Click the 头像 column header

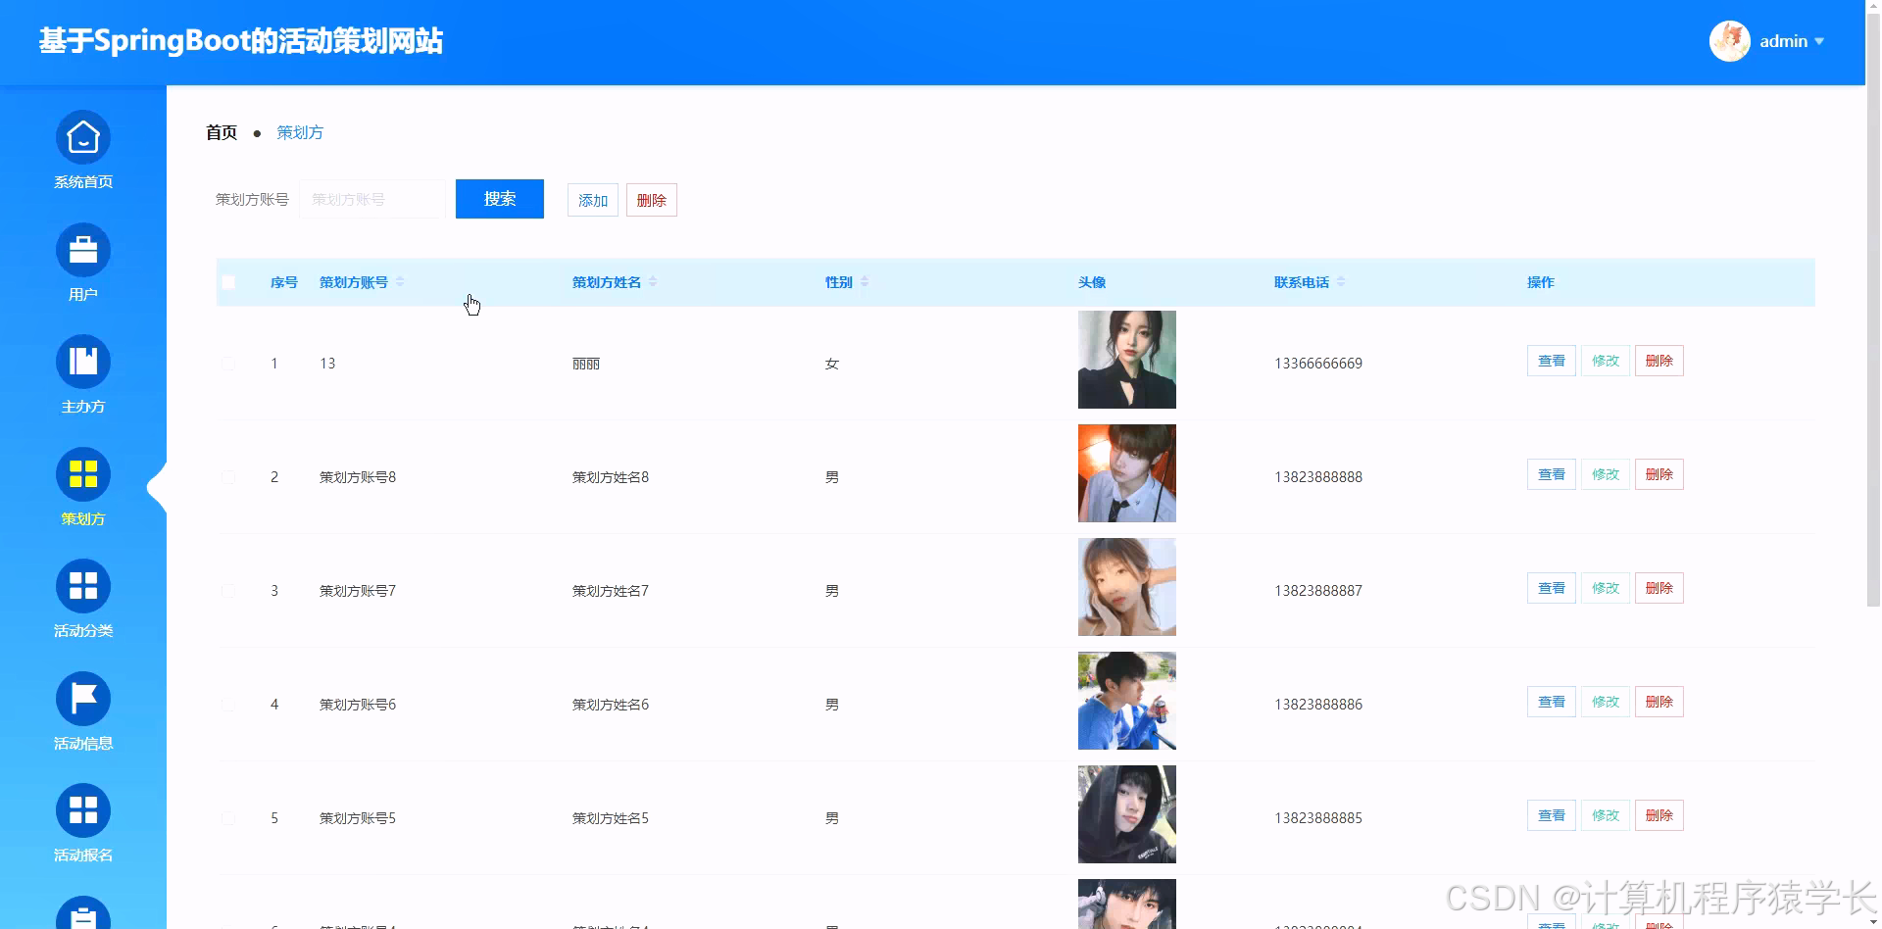1092,282
